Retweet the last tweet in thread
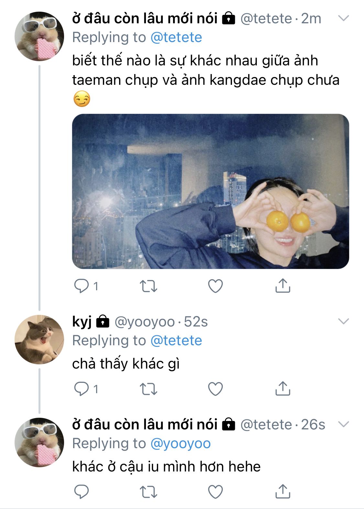The image size is (364, 509). (148, 492)
